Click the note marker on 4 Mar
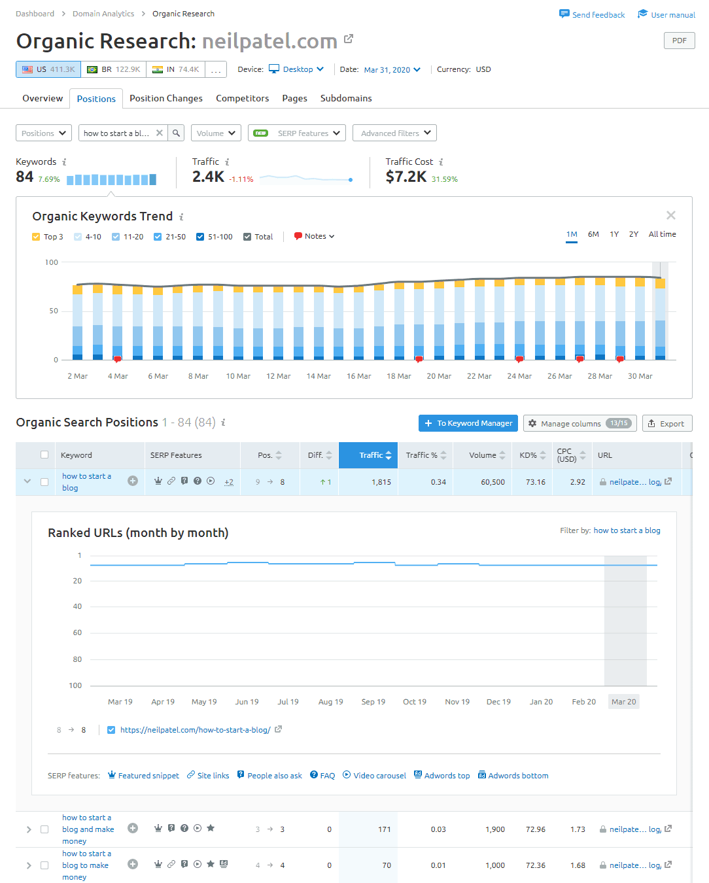The width and height of the screenshot is (709, 883). pyautogui.click(x=118, y=359)
